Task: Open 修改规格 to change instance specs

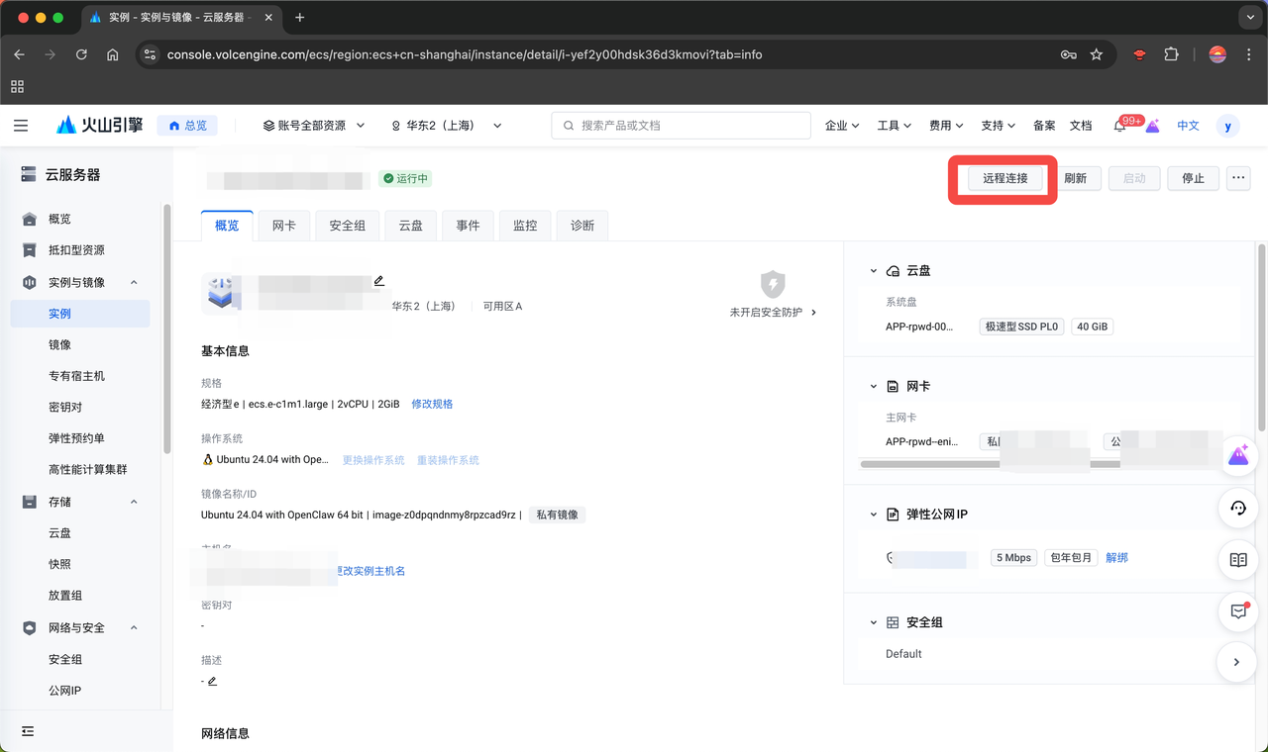Action: pyautogui.click(x=432, y=404)
